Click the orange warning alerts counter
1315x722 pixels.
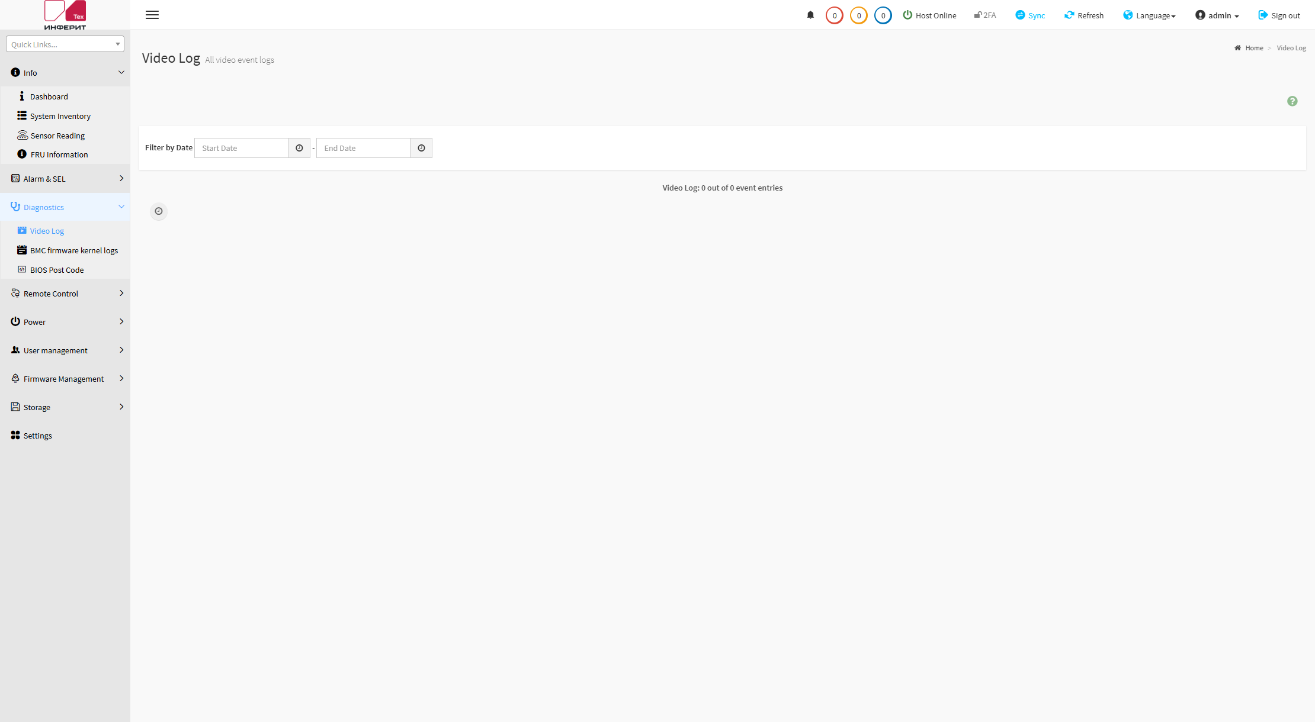click(858, 15)
